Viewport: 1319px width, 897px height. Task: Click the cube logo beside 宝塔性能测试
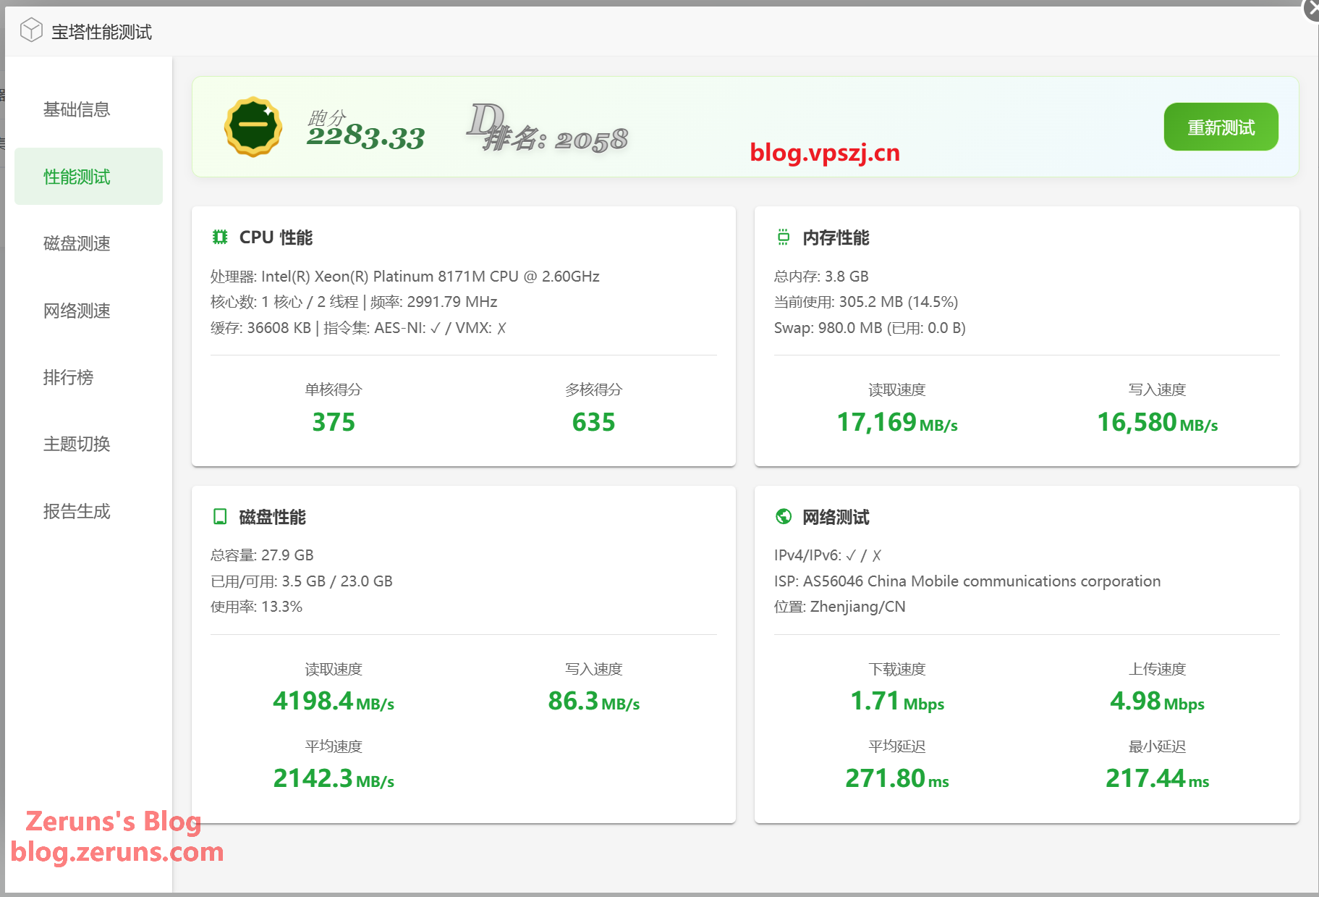(31, 30)
